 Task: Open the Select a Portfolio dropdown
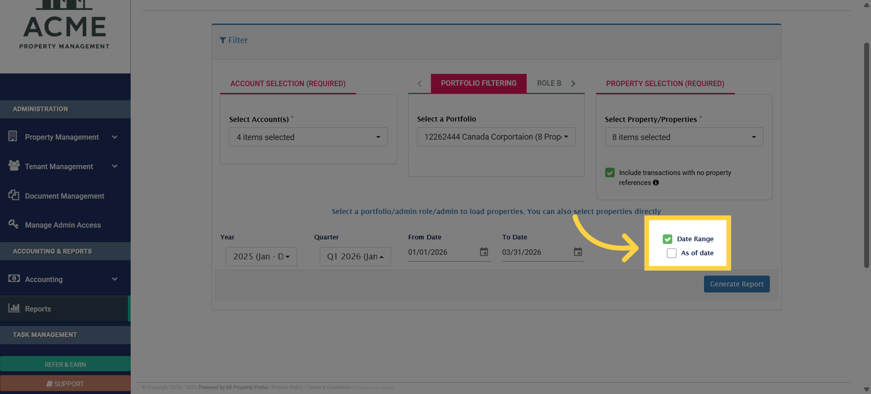[x=496, y=137]
